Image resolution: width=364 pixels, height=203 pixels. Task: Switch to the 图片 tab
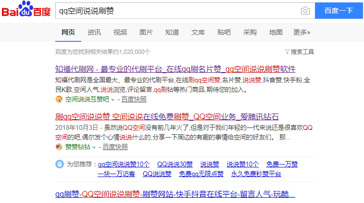(x=146, y=32)
